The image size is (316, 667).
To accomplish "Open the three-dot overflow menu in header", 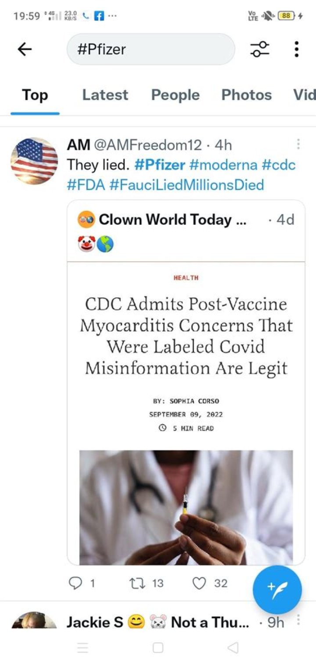I will click(x=297, y=49).
